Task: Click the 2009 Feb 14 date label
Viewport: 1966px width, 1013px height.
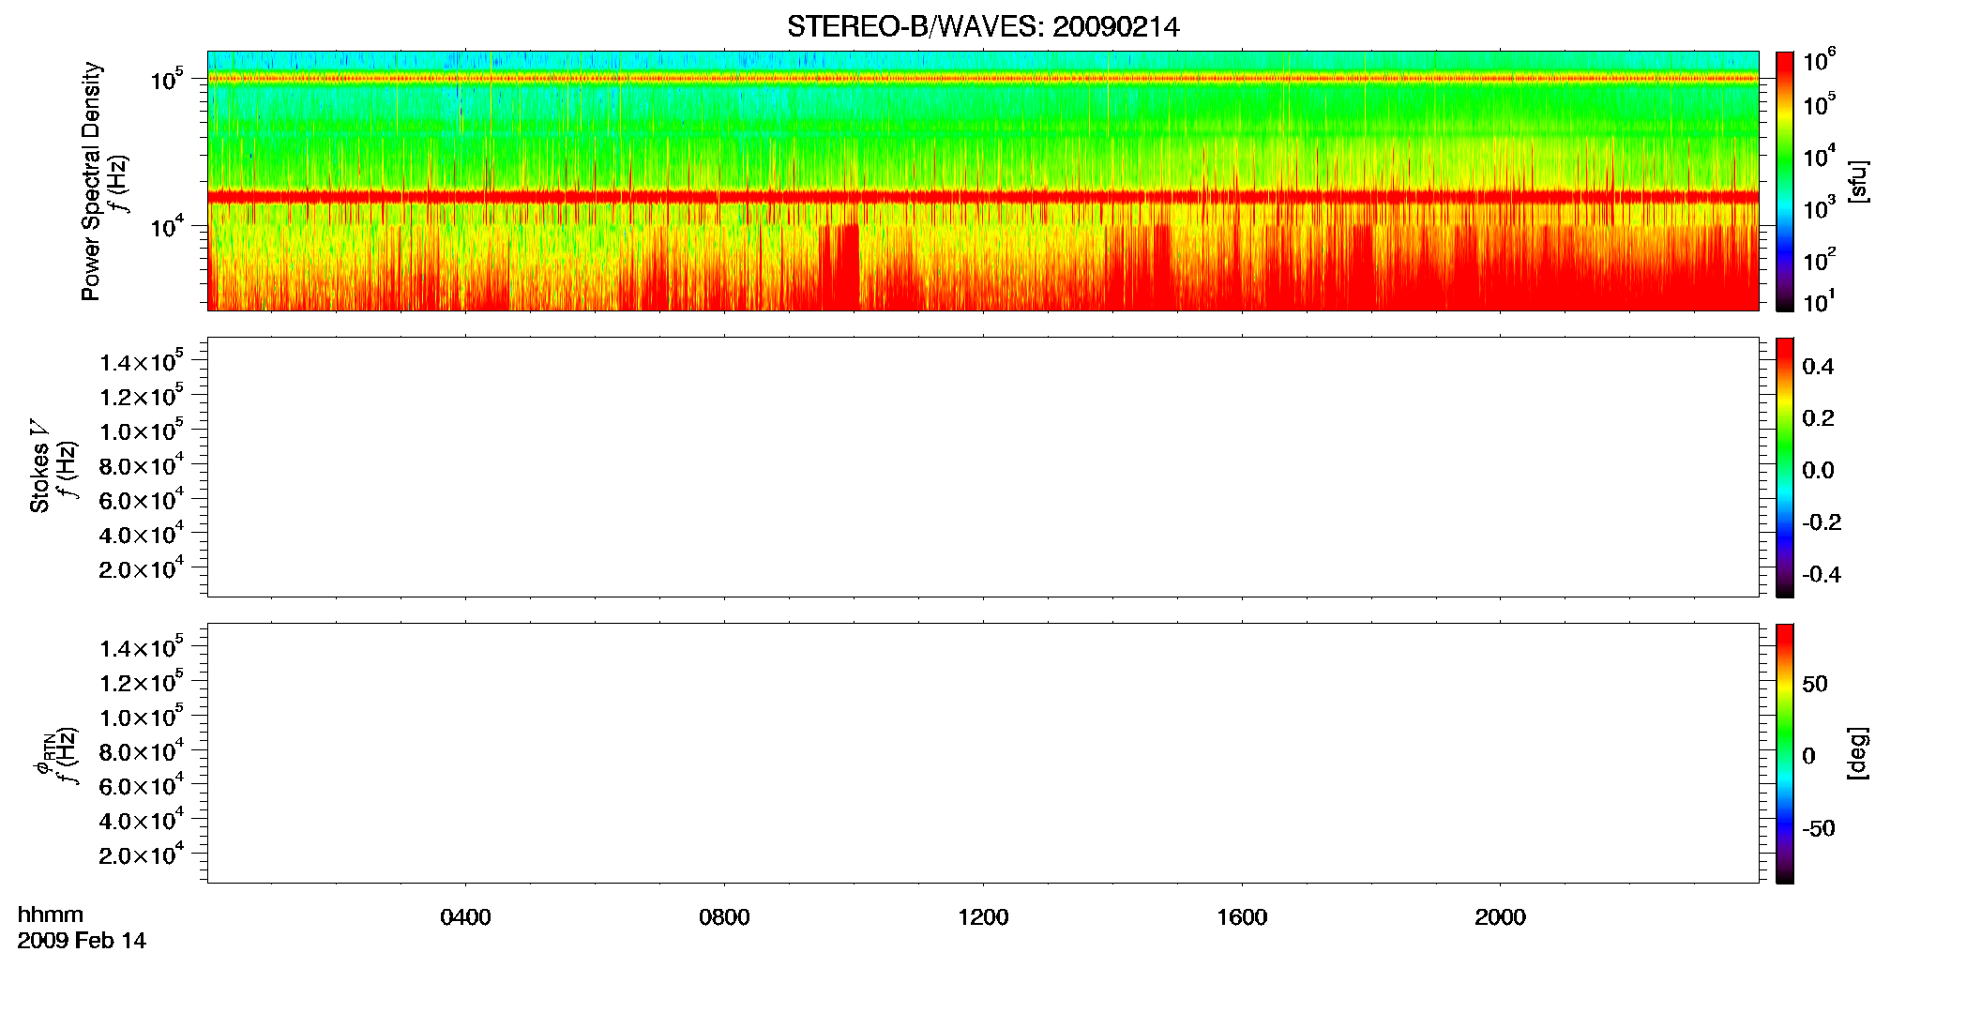Action: [82, 941]
